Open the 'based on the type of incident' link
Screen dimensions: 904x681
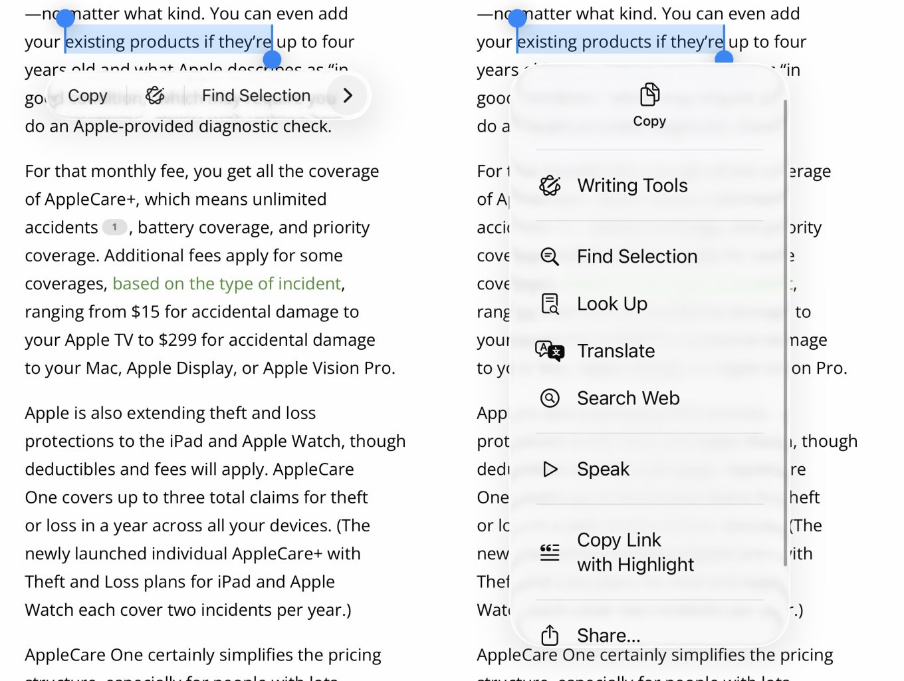(227, 284)
